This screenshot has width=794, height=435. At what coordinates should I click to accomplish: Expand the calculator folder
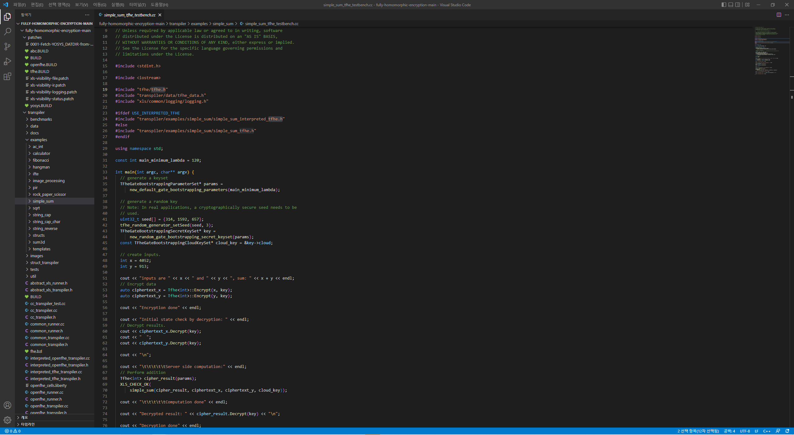pos(41,153)
